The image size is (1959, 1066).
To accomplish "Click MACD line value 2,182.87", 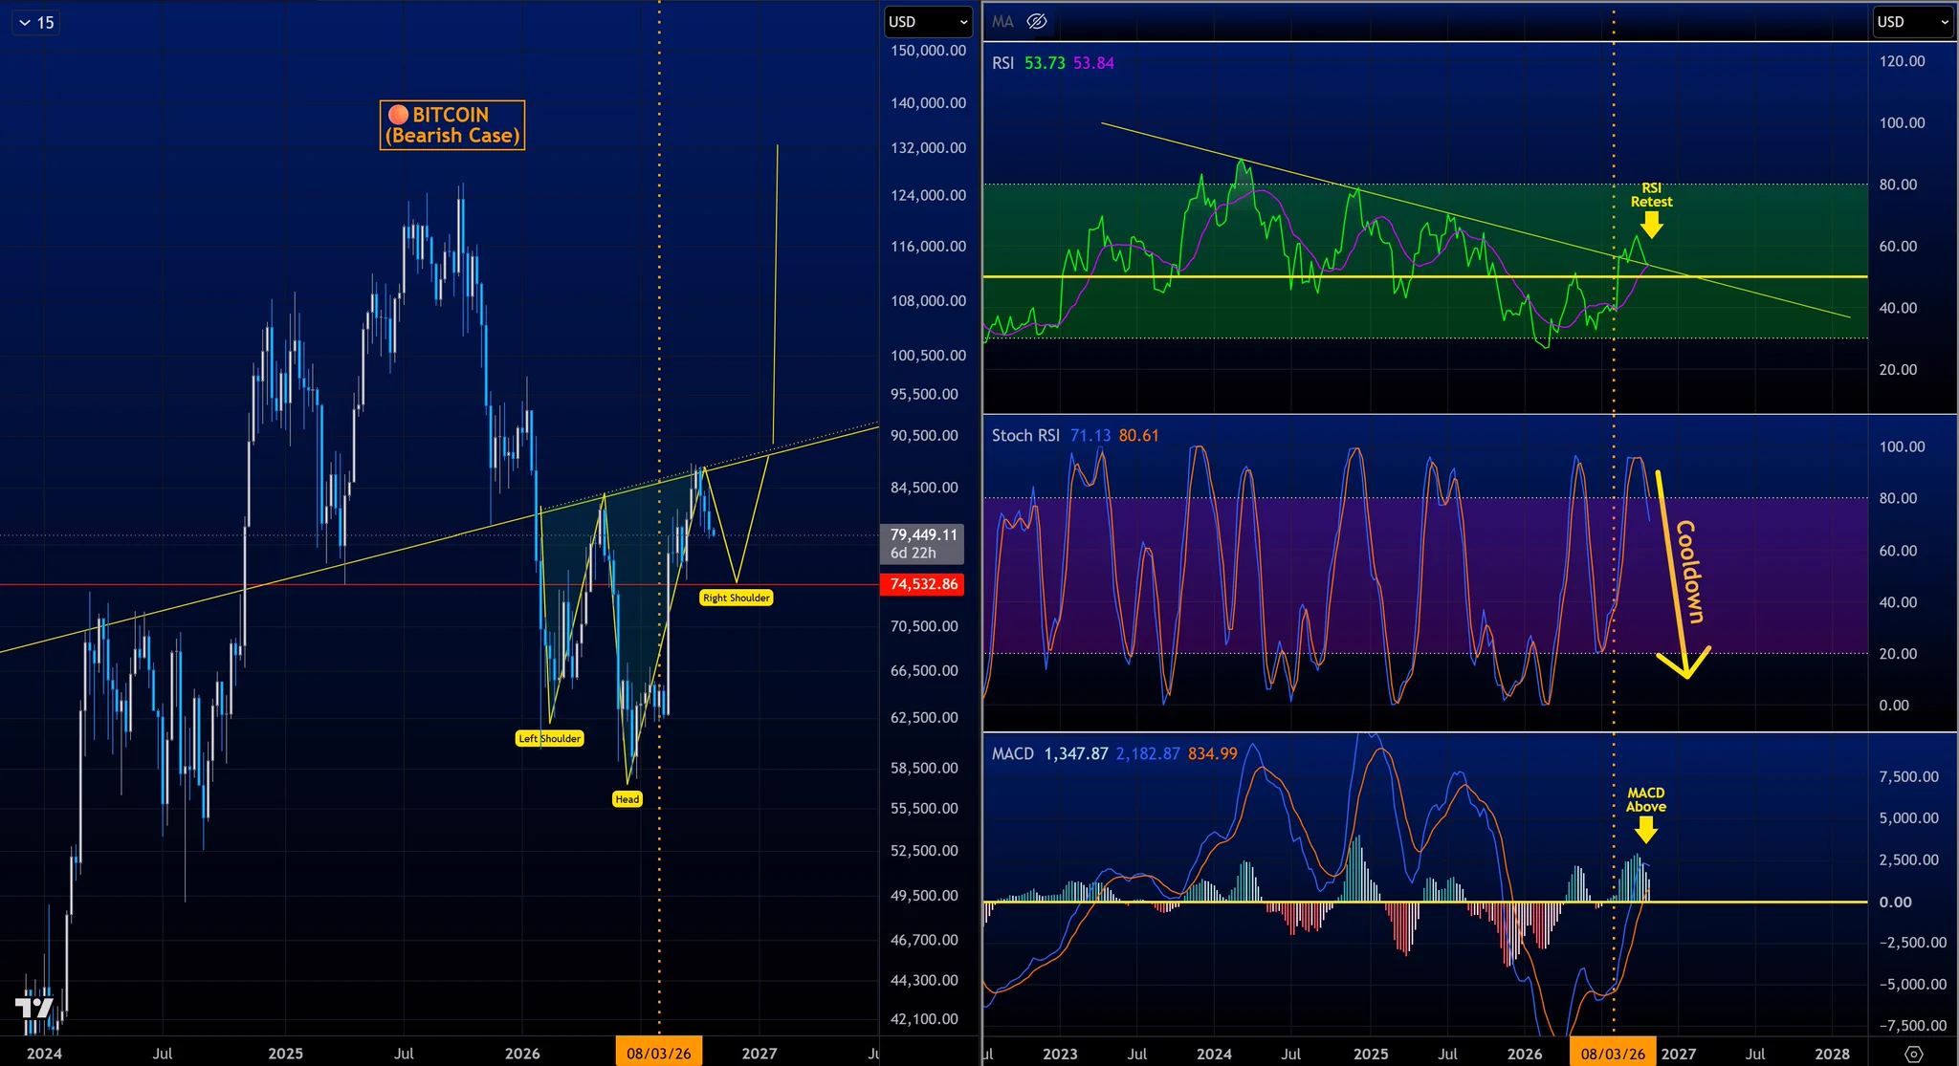I will 1148,754.
